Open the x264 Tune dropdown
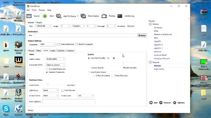This screenshot has height=118, width=211. [50, 90]
